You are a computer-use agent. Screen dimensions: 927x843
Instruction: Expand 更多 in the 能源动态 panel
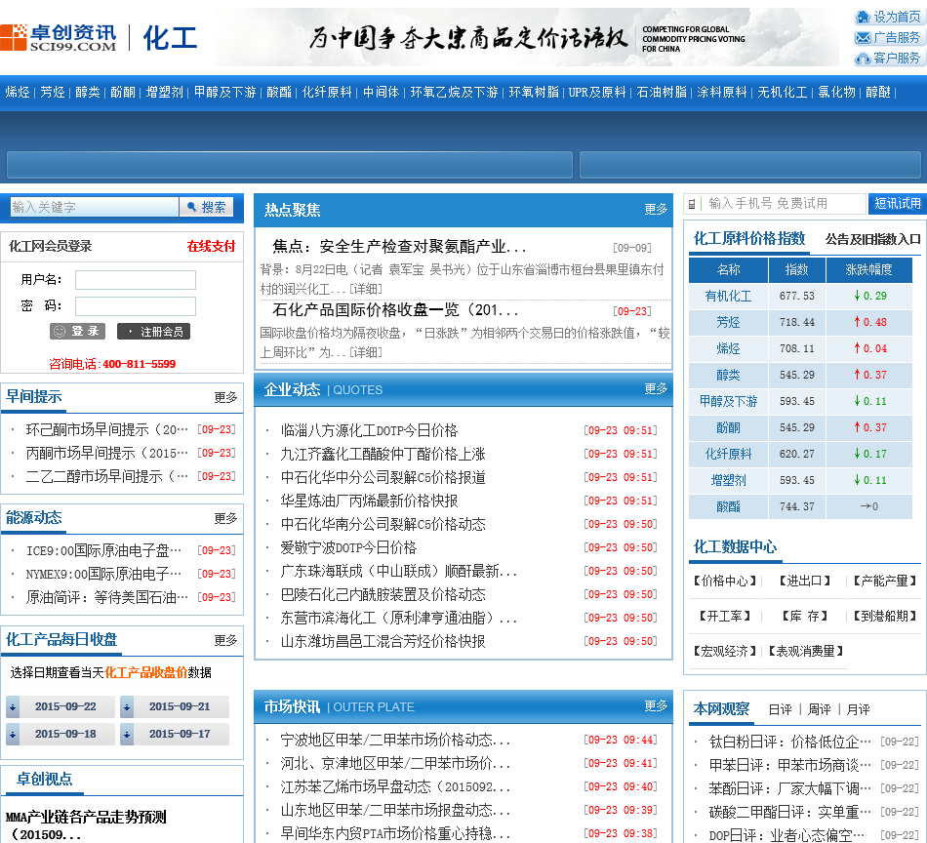[x=225, y=518]
